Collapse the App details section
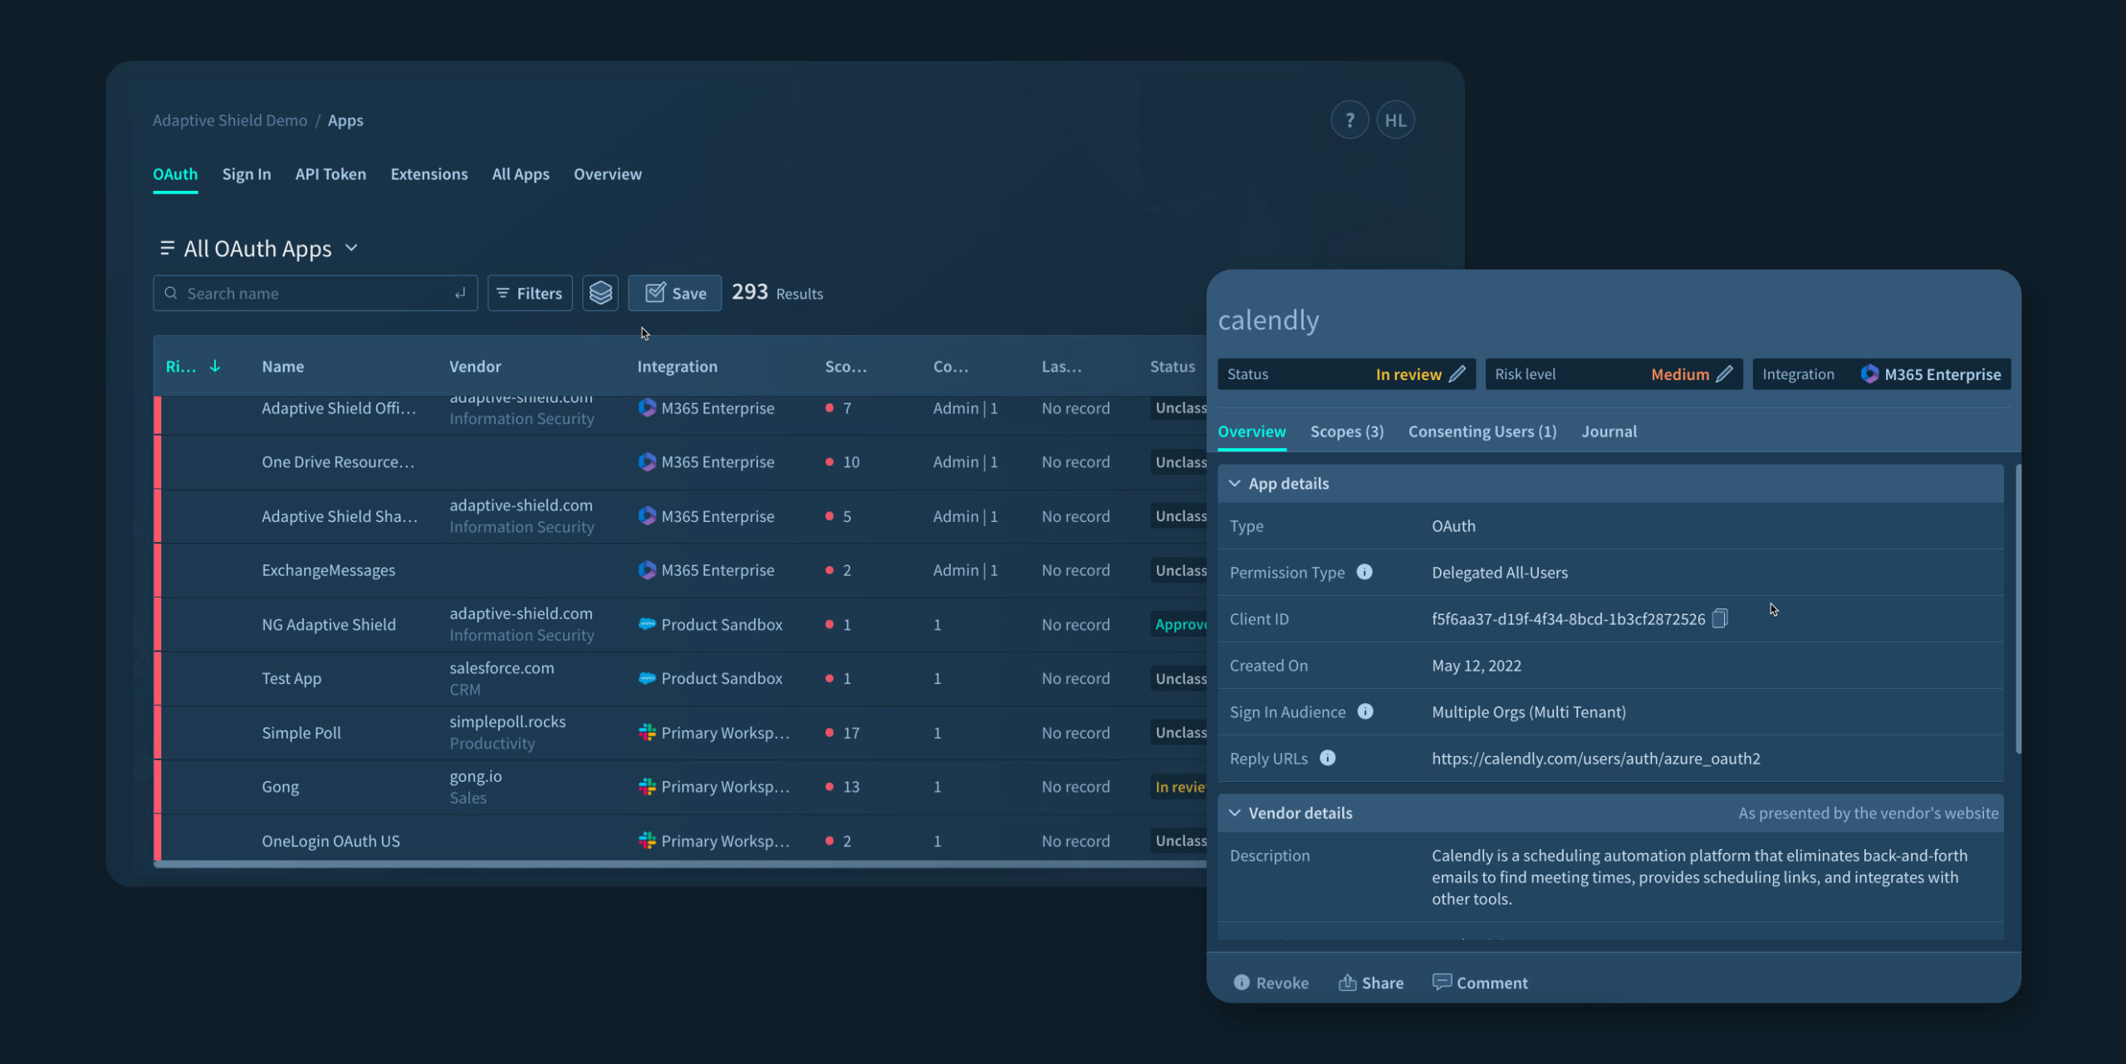 click(x=1235, y=483)
